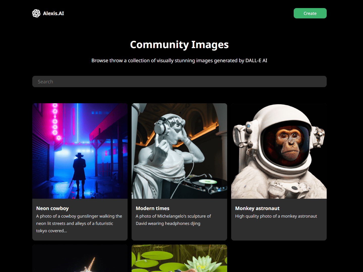
Task: Open the Neon cowboy image thumbnail
Action: (x=80, y=151)
